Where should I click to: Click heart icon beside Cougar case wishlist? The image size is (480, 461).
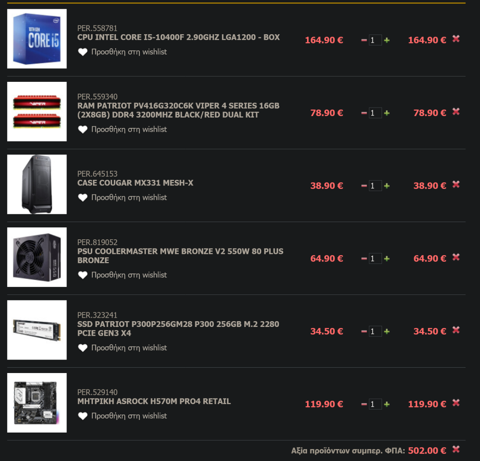pos(83,198)
